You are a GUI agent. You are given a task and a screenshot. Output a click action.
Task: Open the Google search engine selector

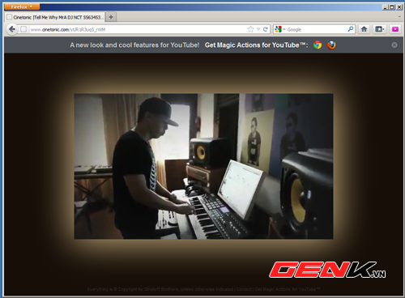280,29
